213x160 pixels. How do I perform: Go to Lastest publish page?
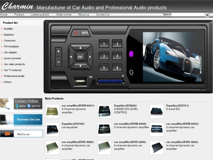click(40, 15)
